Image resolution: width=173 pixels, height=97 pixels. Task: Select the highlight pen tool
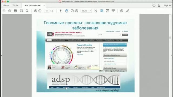click(127, 11)
